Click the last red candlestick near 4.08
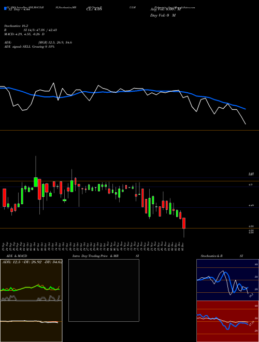Screen dimensions: 259x342 click(x=184, y=223)
